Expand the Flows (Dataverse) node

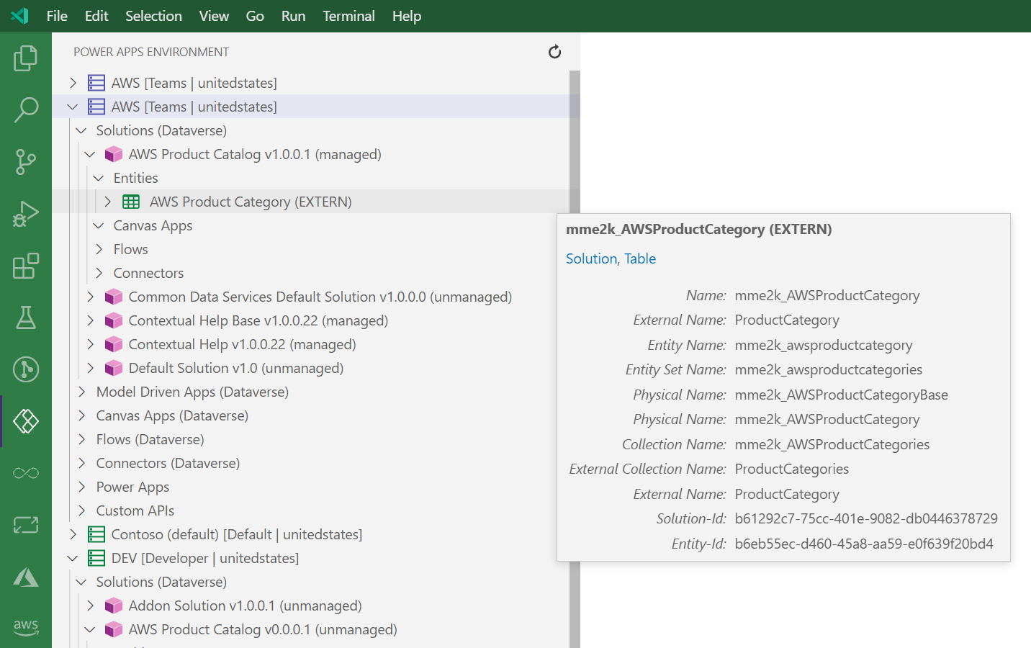81,439
